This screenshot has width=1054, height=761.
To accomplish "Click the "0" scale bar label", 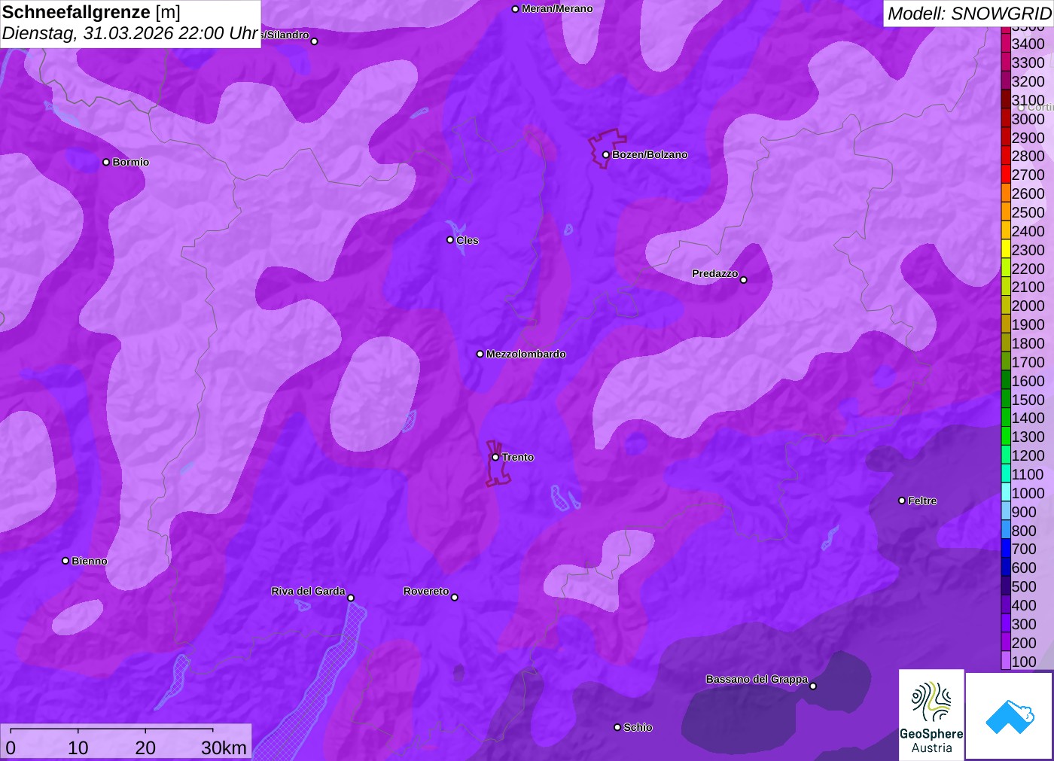I will tap(11, 747).
